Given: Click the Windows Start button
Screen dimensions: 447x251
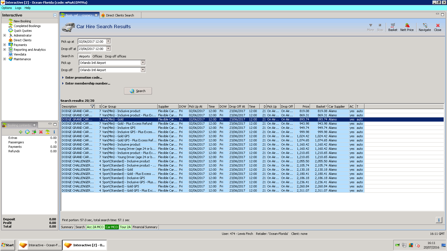Looking at the screenshot, I should [8, 245].
